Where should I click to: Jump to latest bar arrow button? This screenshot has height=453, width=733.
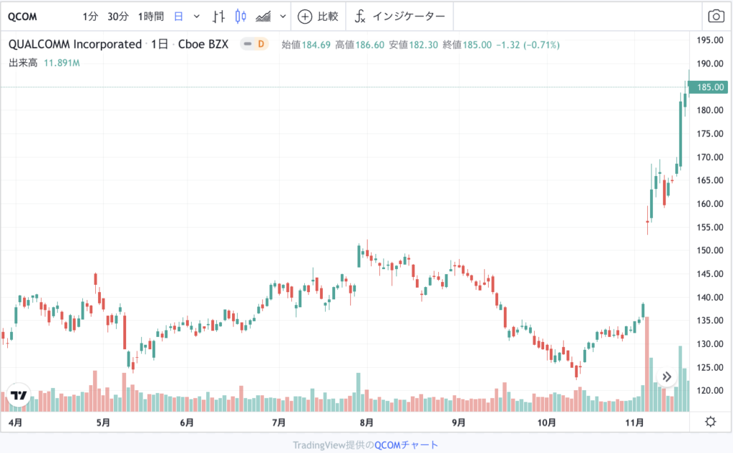[x=666, y=377]
